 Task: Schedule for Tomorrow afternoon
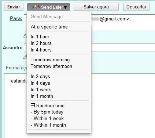[51, 66]
